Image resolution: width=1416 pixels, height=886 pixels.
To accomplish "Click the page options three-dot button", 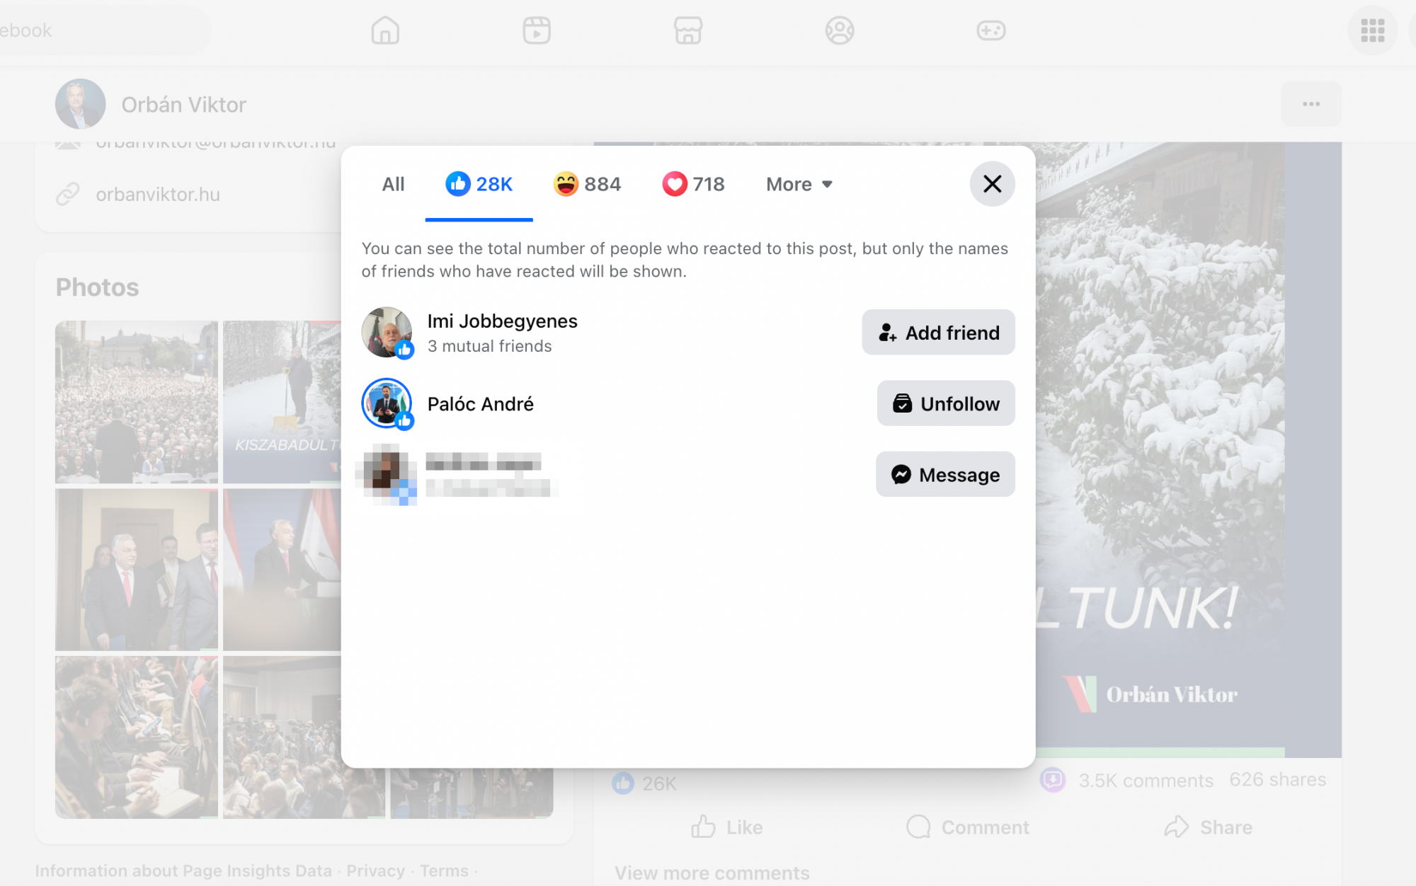I will click(x=1311, y=104).
